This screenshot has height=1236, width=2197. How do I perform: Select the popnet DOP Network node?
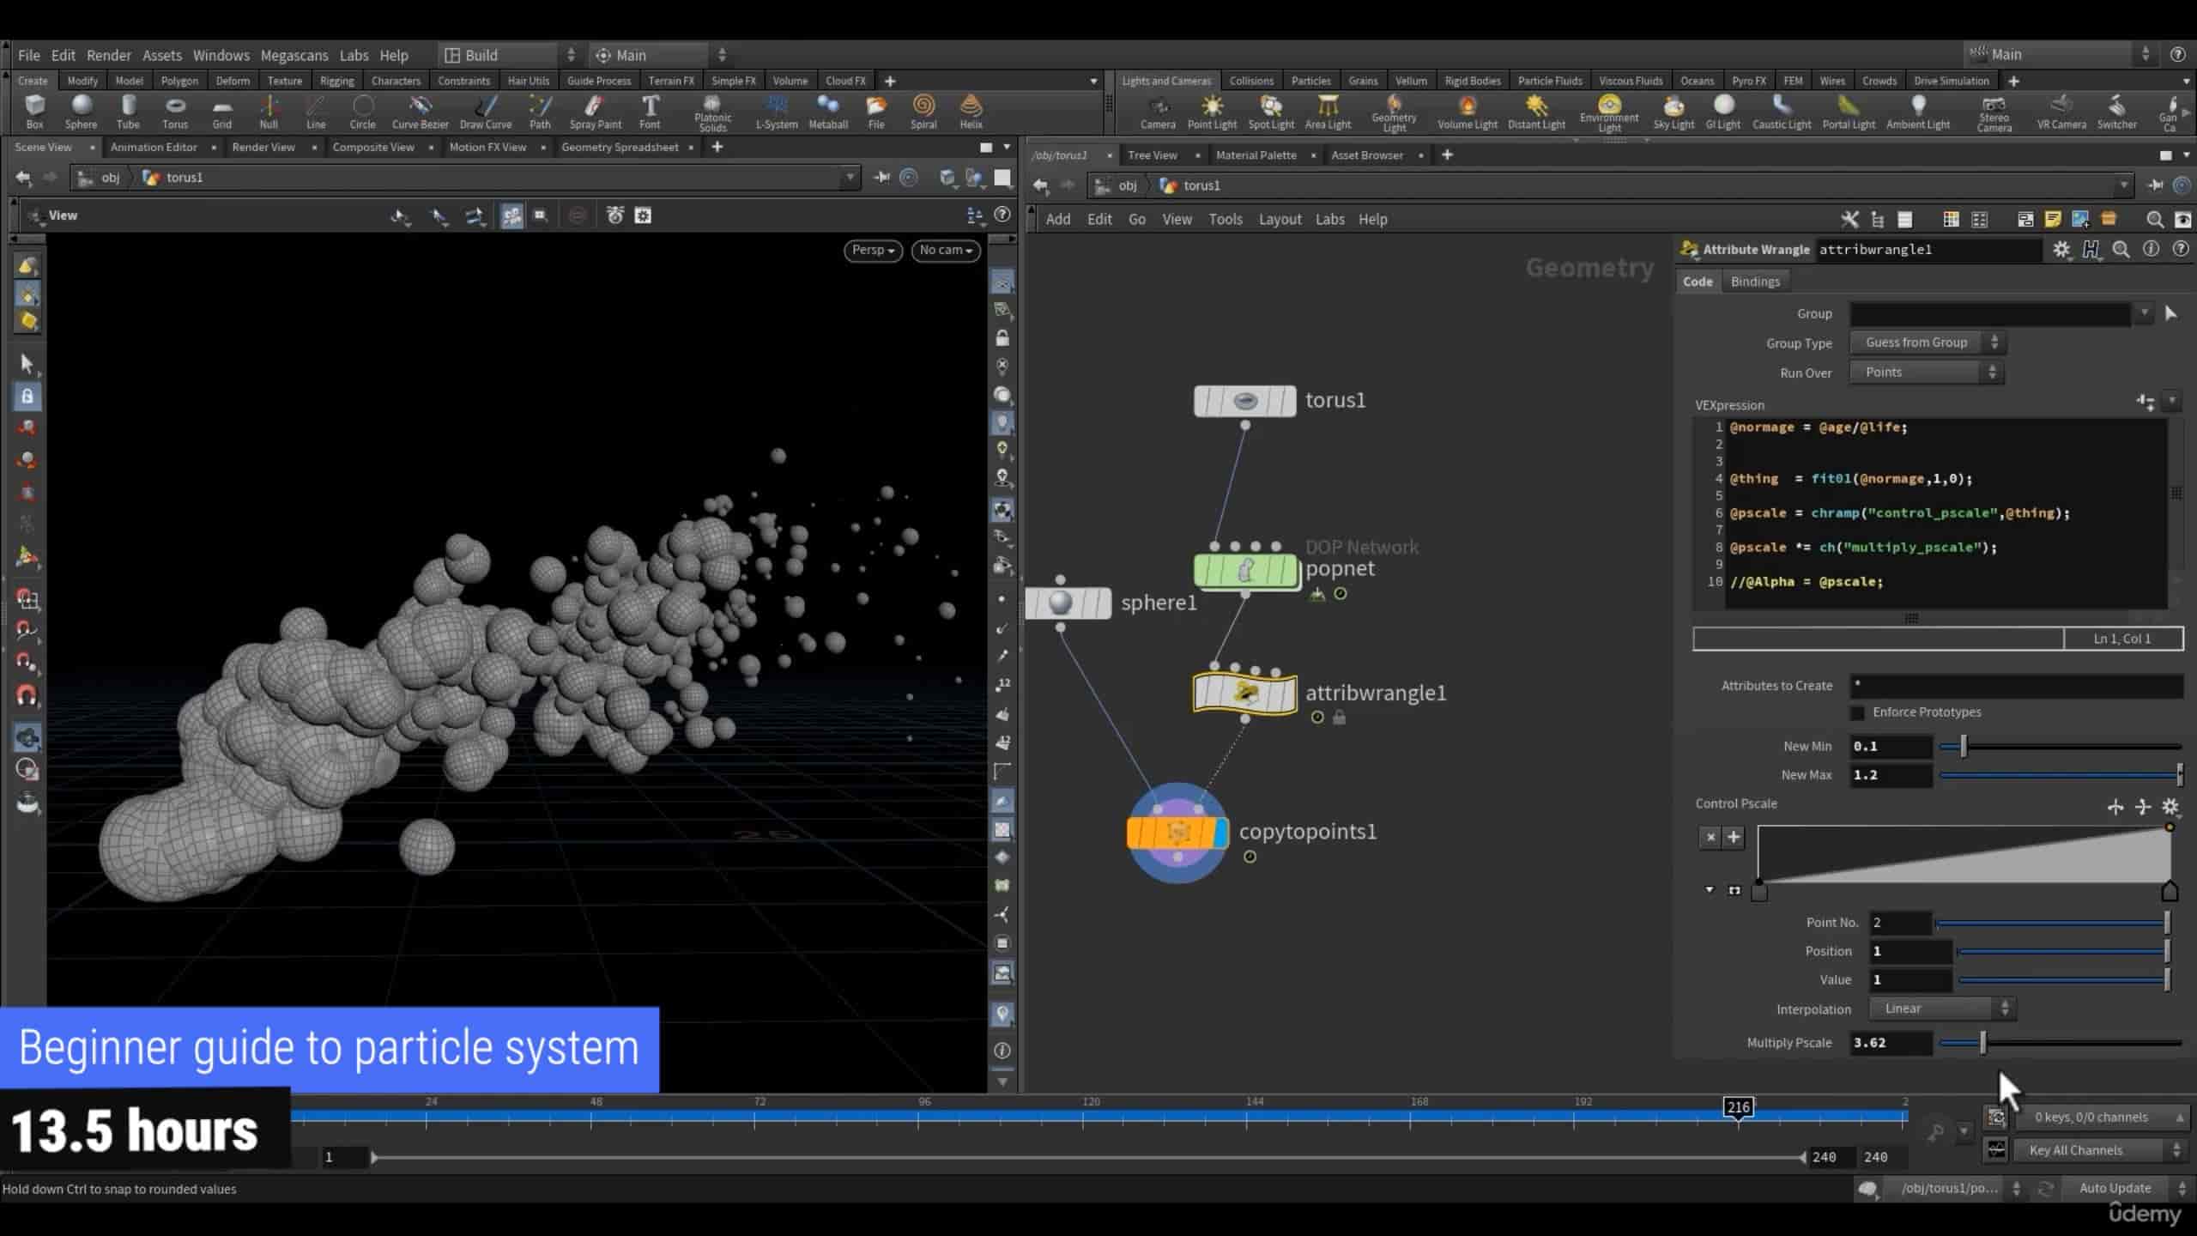click(1244, 570)
